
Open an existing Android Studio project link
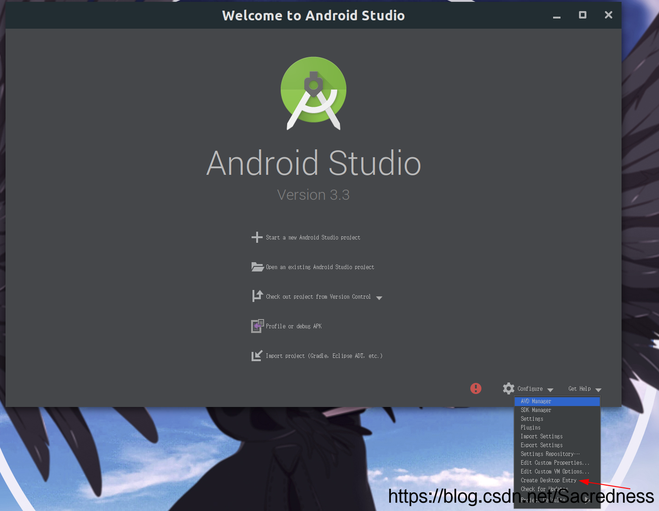pyautogui.click(x=320, y=267)
